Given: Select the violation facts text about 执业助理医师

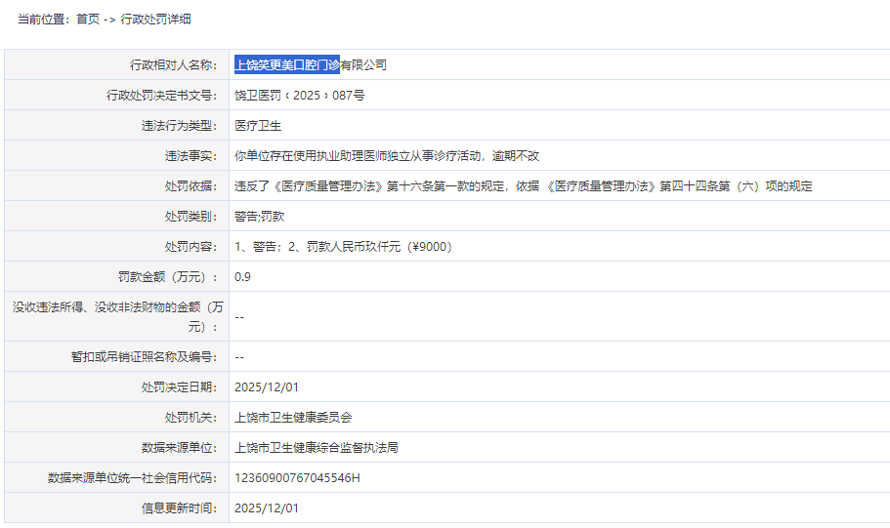Looking at the screenshot, I should pyautogui.click(x=387, y=156).
